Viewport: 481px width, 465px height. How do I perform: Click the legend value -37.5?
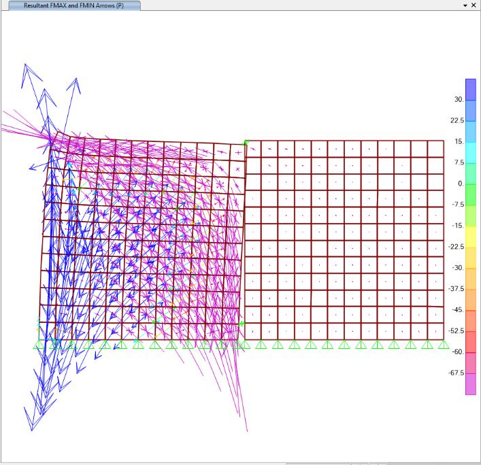(456, 289)
